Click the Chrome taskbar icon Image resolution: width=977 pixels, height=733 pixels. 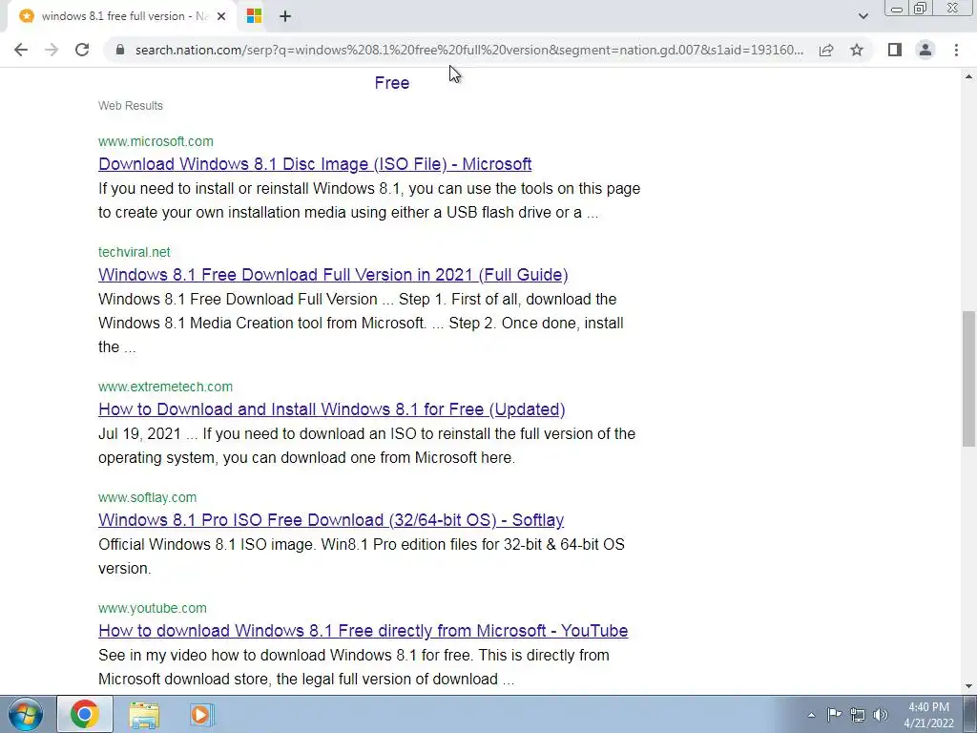(x=85, y=714)
